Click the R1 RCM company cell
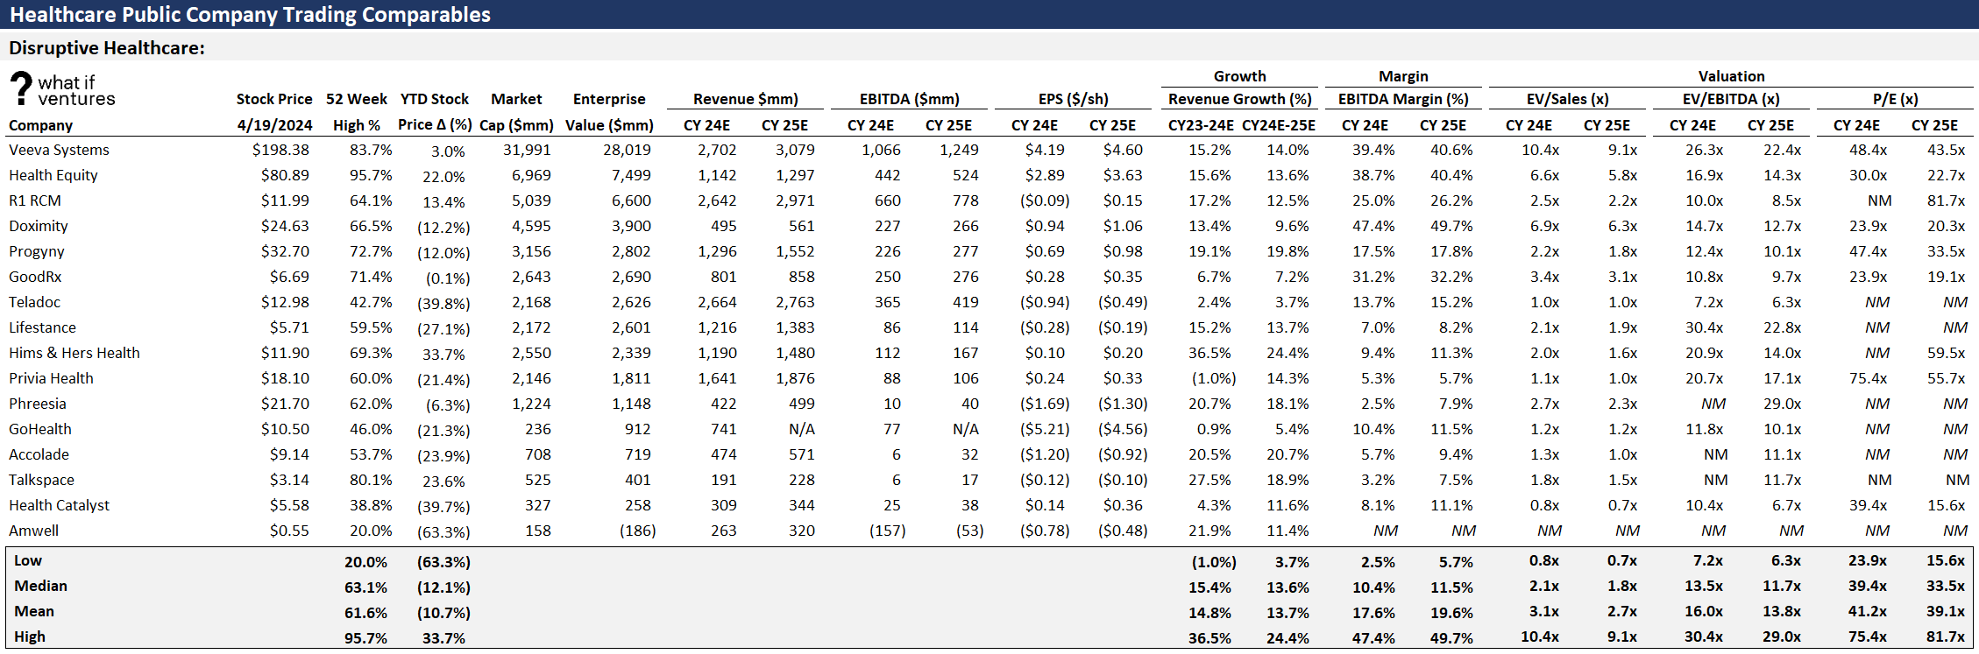Image resolution: width=1979 pixels, height=654 pixels. point(35,200)
